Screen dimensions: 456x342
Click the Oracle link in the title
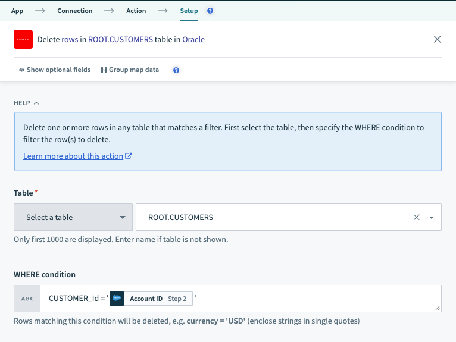[x=193, y=39]
